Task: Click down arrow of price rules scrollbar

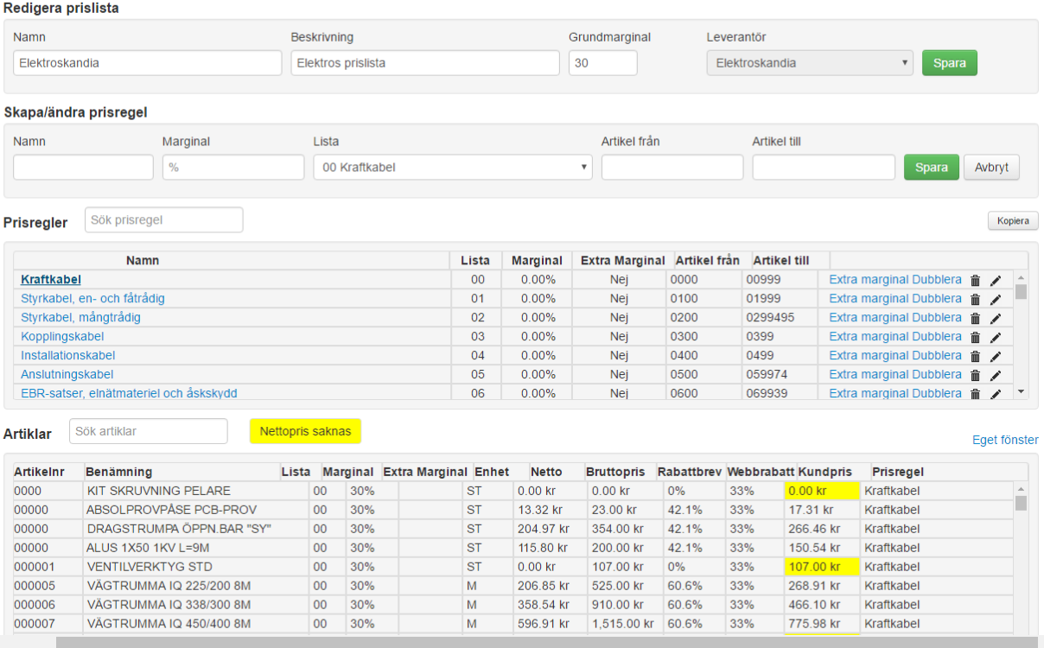Action: coord(1021,391)
